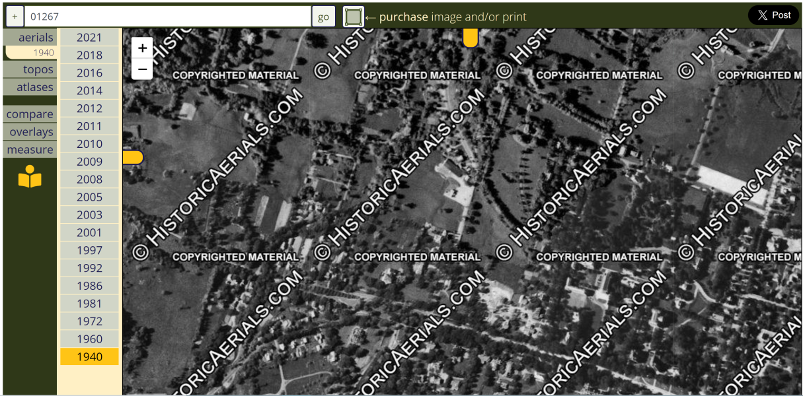
Task: Click the yellow pull tab at the map's top
Action: click(470, 38)
